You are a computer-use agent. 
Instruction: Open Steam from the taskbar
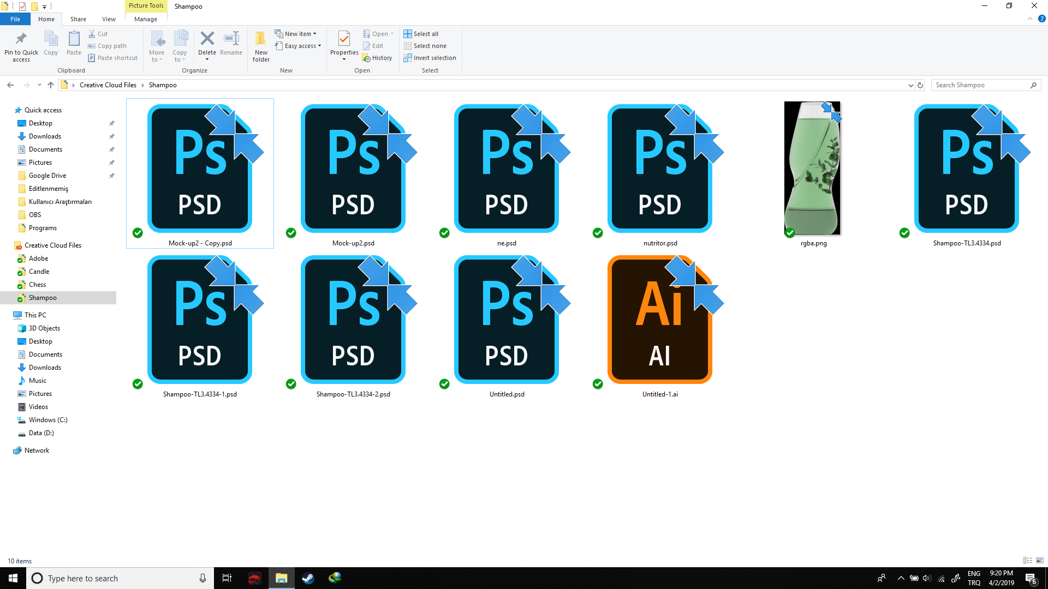click(x=308, y=578)
